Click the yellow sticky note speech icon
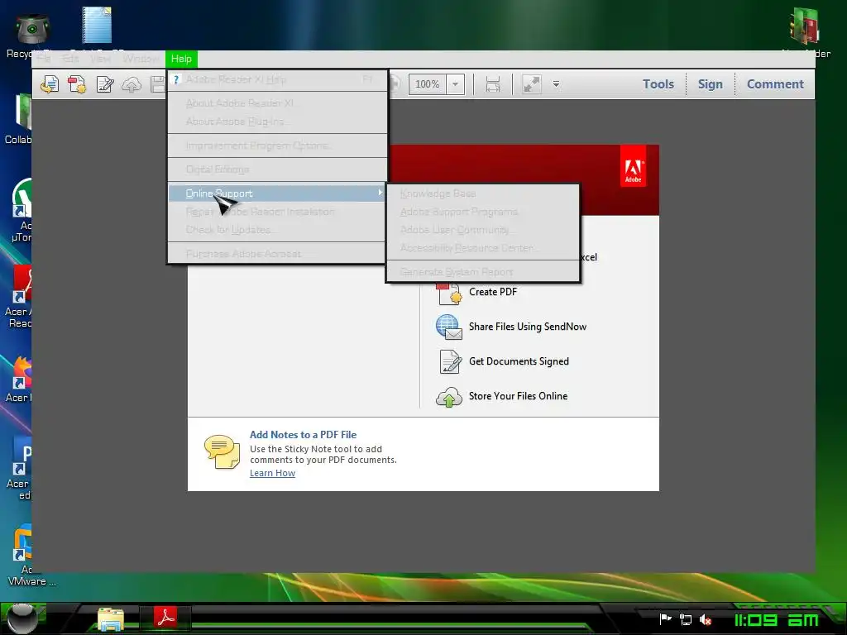 (222, 452)
